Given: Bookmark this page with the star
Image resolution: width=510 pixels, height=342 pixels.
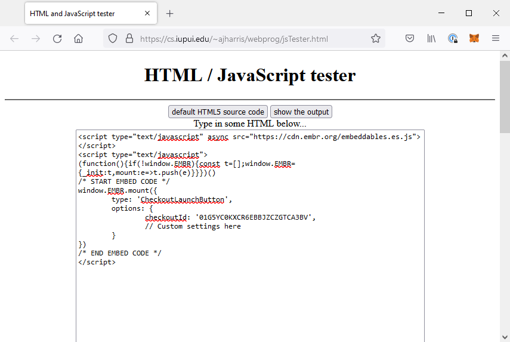Looking at the screenshot, I should 376,38.
